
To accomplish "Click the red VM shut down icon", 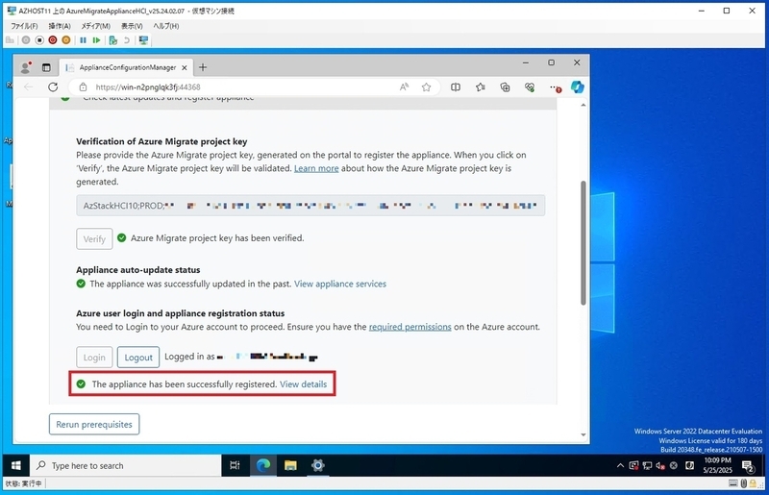I will click(x=53, y=40).
